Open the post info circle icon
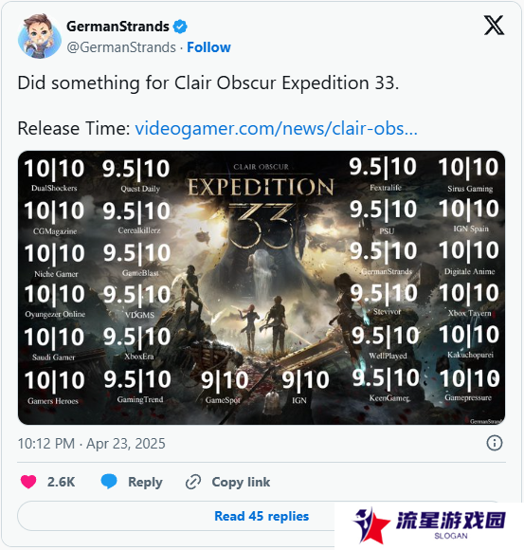This screenshot has height=550, width=524. pos(495,443)
